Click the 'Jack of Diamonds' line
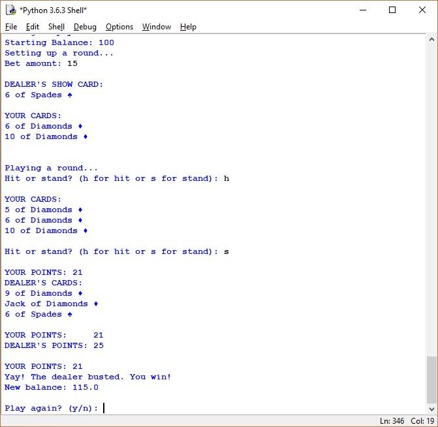The image size is (438, 427). (52, 304)
